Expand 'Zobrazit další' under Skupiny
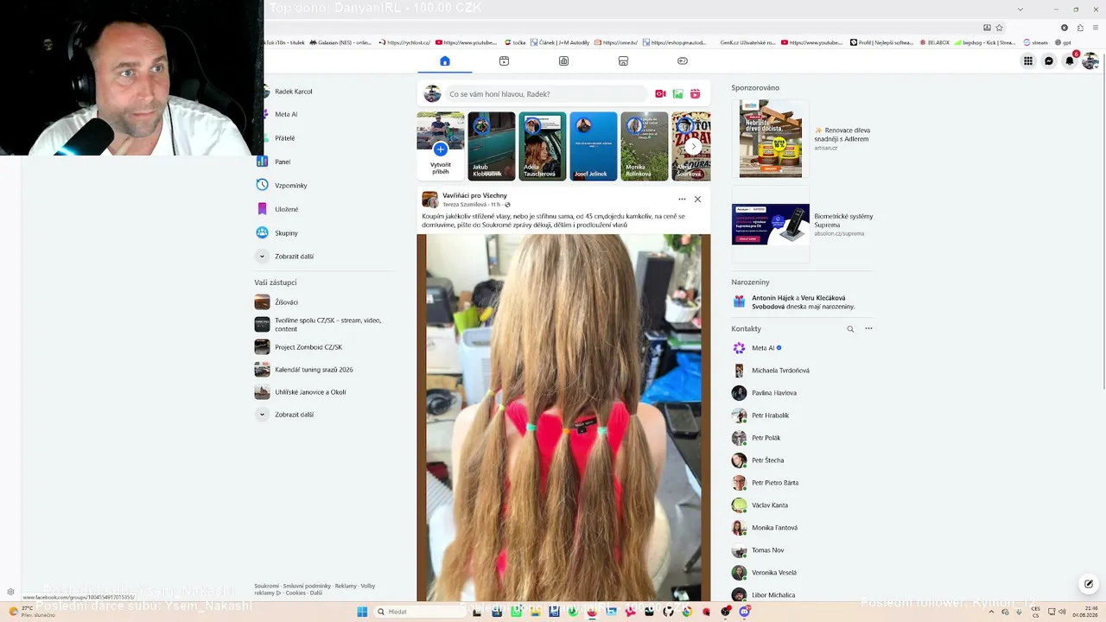The height and width of the screenshot is (622, 1106). click(294, 257)
